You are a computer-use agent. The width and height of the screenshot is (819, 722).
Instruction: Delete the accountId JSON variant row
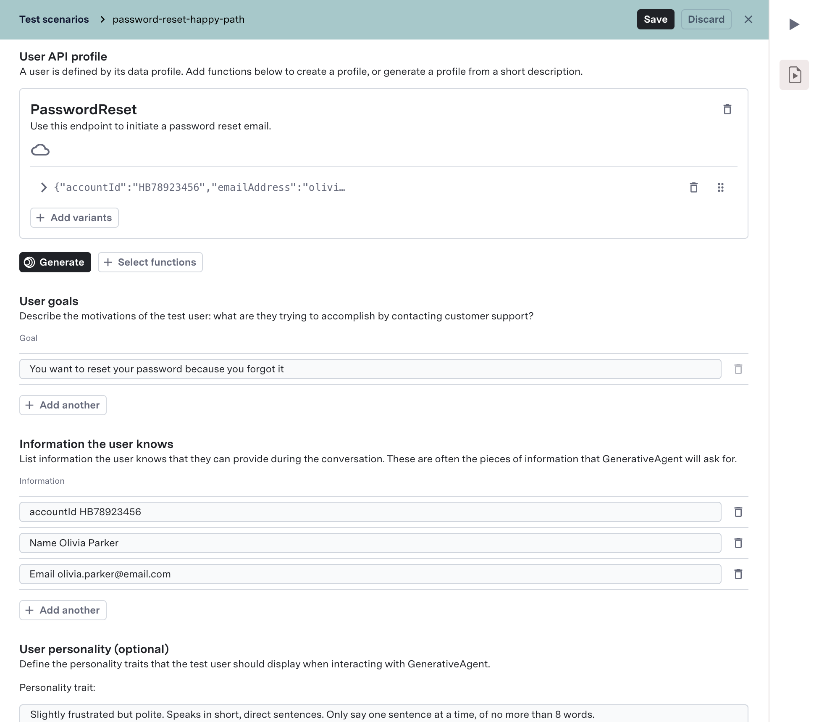tap(693, 187)
